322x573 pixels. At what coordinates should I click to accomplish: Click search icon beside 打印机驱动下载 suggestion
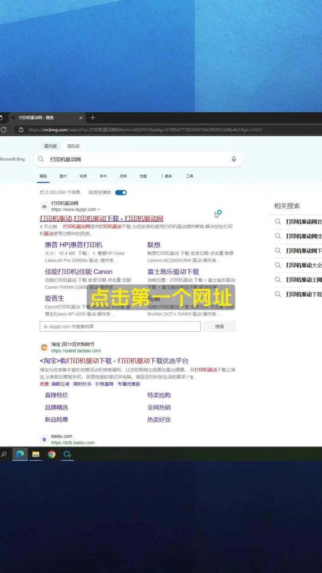click(278, 294)
